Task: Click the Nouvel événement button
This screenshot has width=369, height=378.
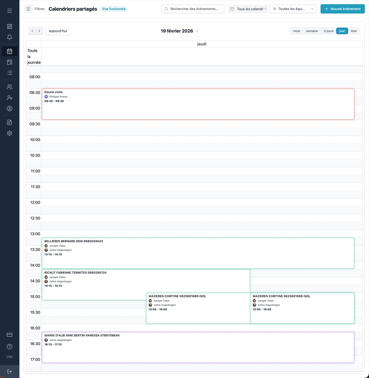Action: (343, 9)
